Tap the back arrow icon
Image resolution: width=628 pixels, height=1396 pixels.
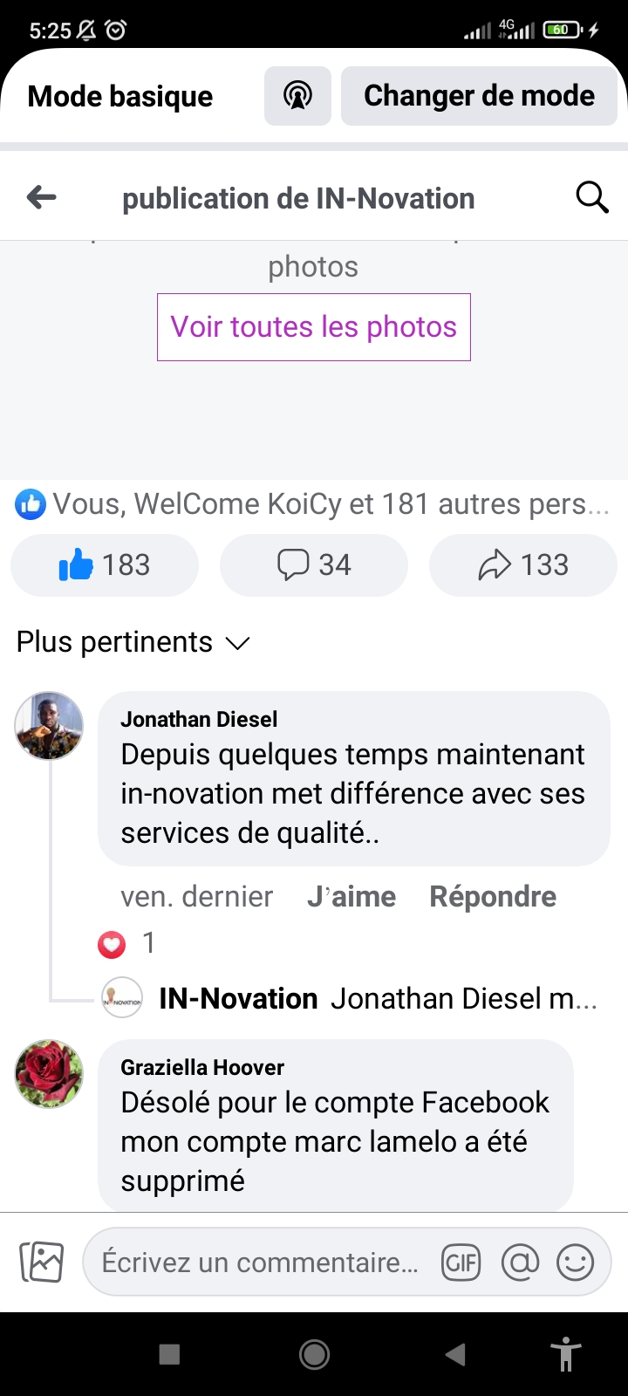click(x=42, y=198)
